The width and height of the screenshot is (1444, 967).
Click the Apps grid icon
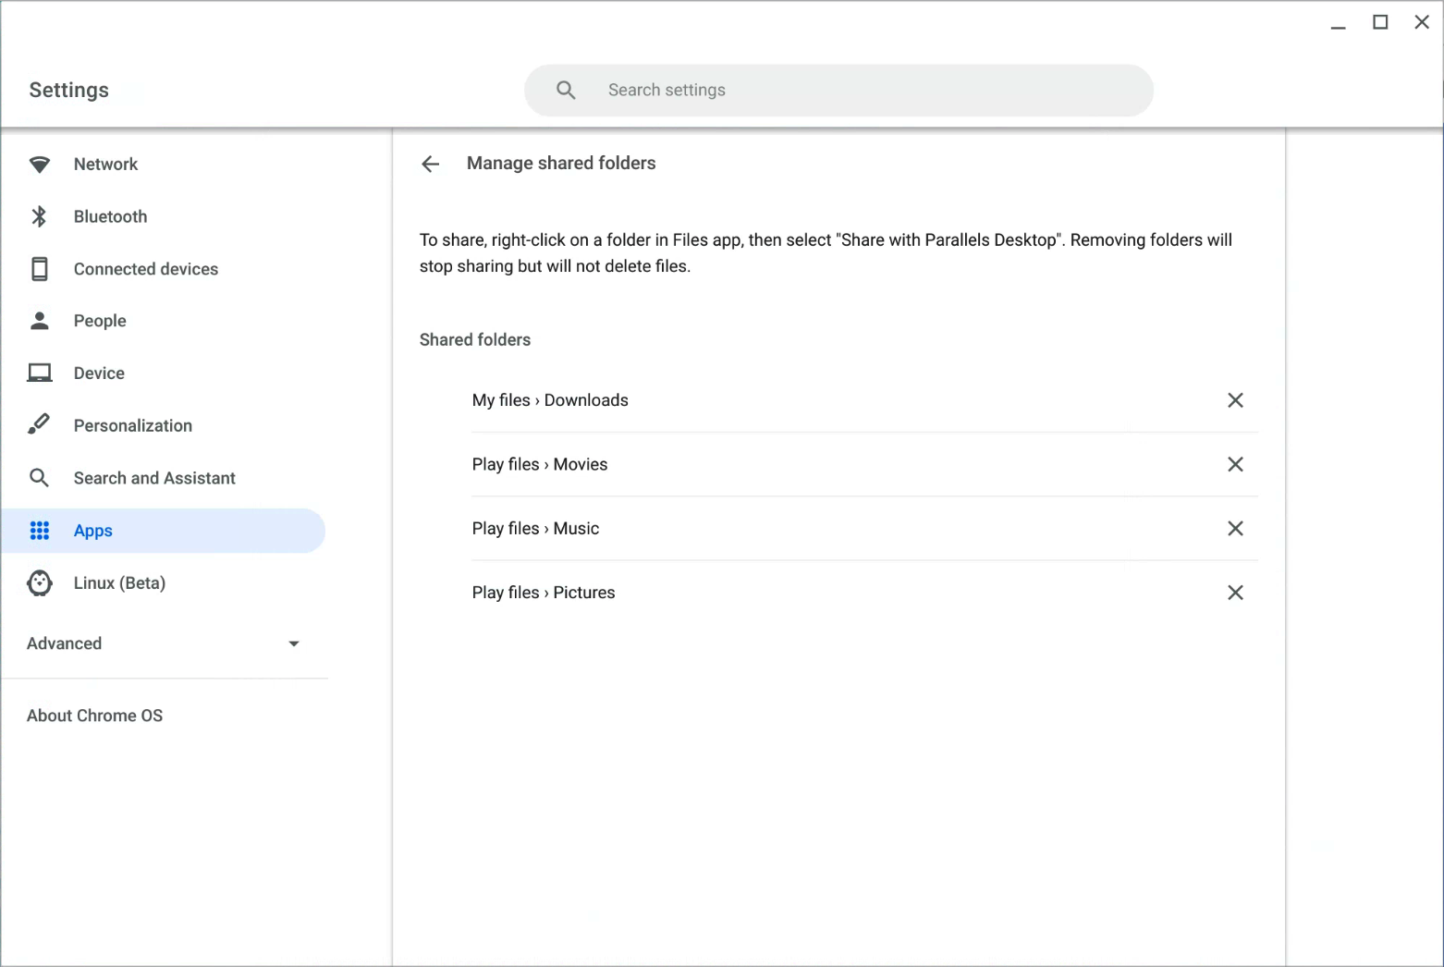click(x=40, y=530)
